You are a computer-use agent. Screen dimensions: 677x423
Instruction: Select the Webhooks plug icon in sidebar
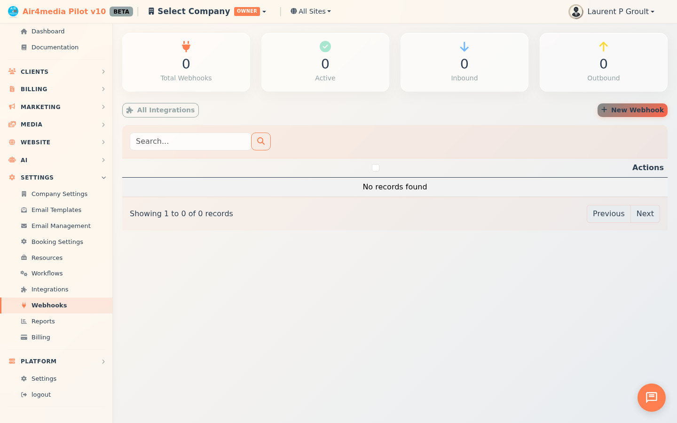[x=24, y=305]
